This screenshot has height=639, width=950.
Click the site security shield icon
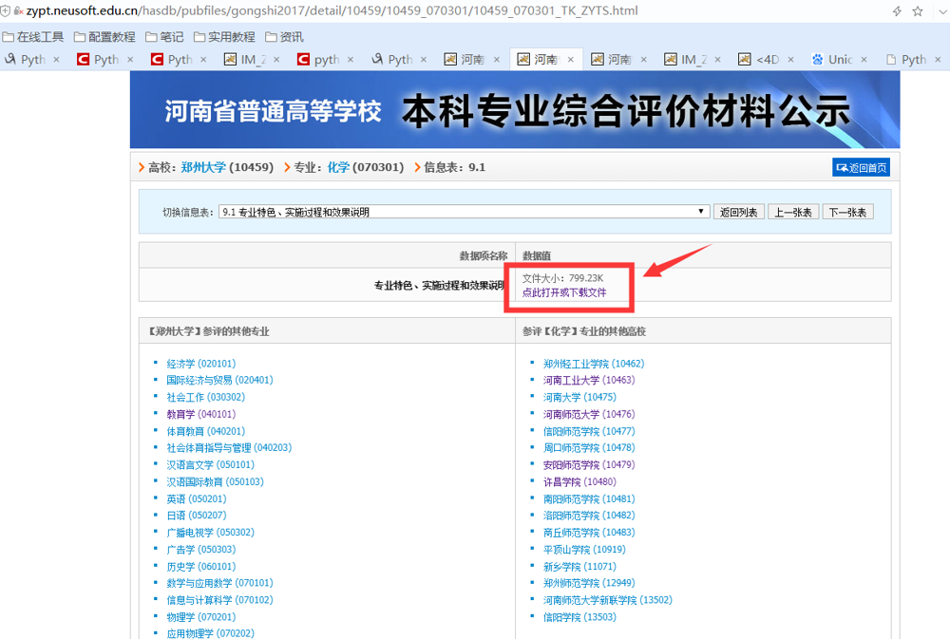coord(5,10)
